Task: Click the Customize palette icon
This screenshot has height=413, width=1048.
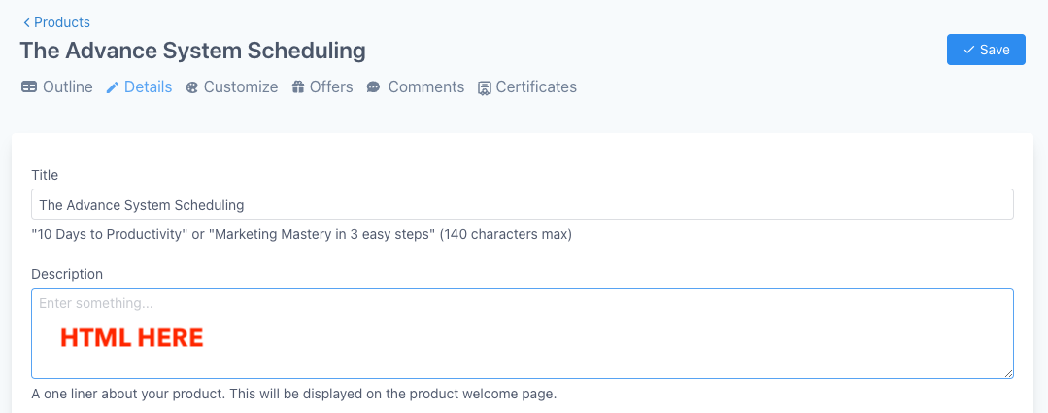Action: [191, 87]
